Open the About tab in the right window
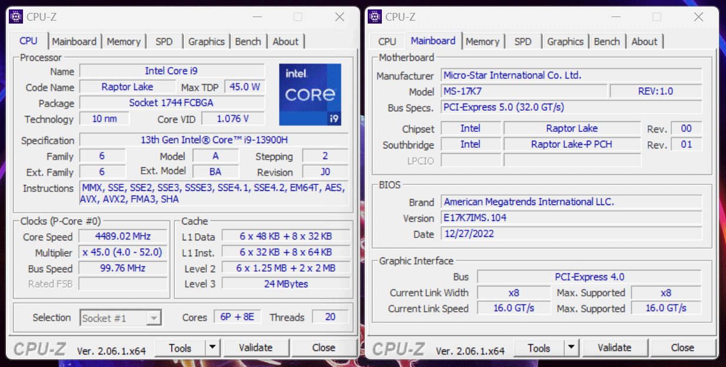Viewport: 726px width, 367px height. click(x=645, y=42)
